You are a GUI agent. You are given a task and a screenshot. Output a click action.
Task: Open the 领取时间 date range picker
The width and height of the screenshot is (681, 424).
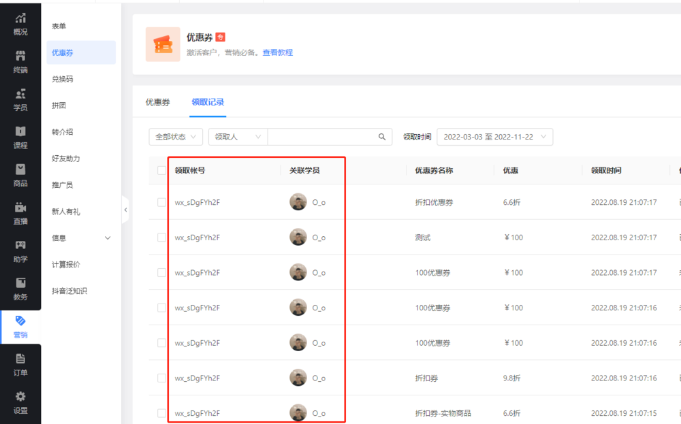click(494, 137)
